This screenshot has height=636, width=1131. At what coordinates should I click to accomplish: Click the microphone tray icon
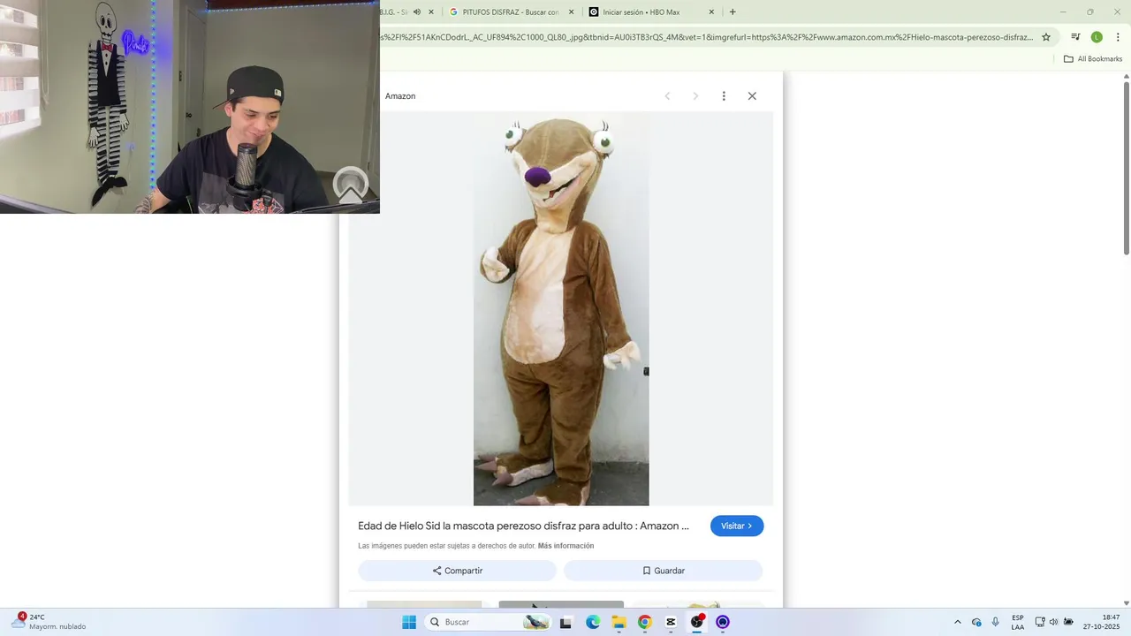pos(996,622)
